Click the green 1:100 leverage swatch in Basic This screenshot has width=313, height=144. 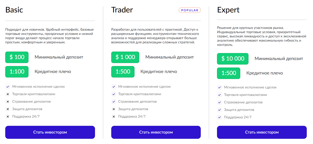click(x=16, y=72)
